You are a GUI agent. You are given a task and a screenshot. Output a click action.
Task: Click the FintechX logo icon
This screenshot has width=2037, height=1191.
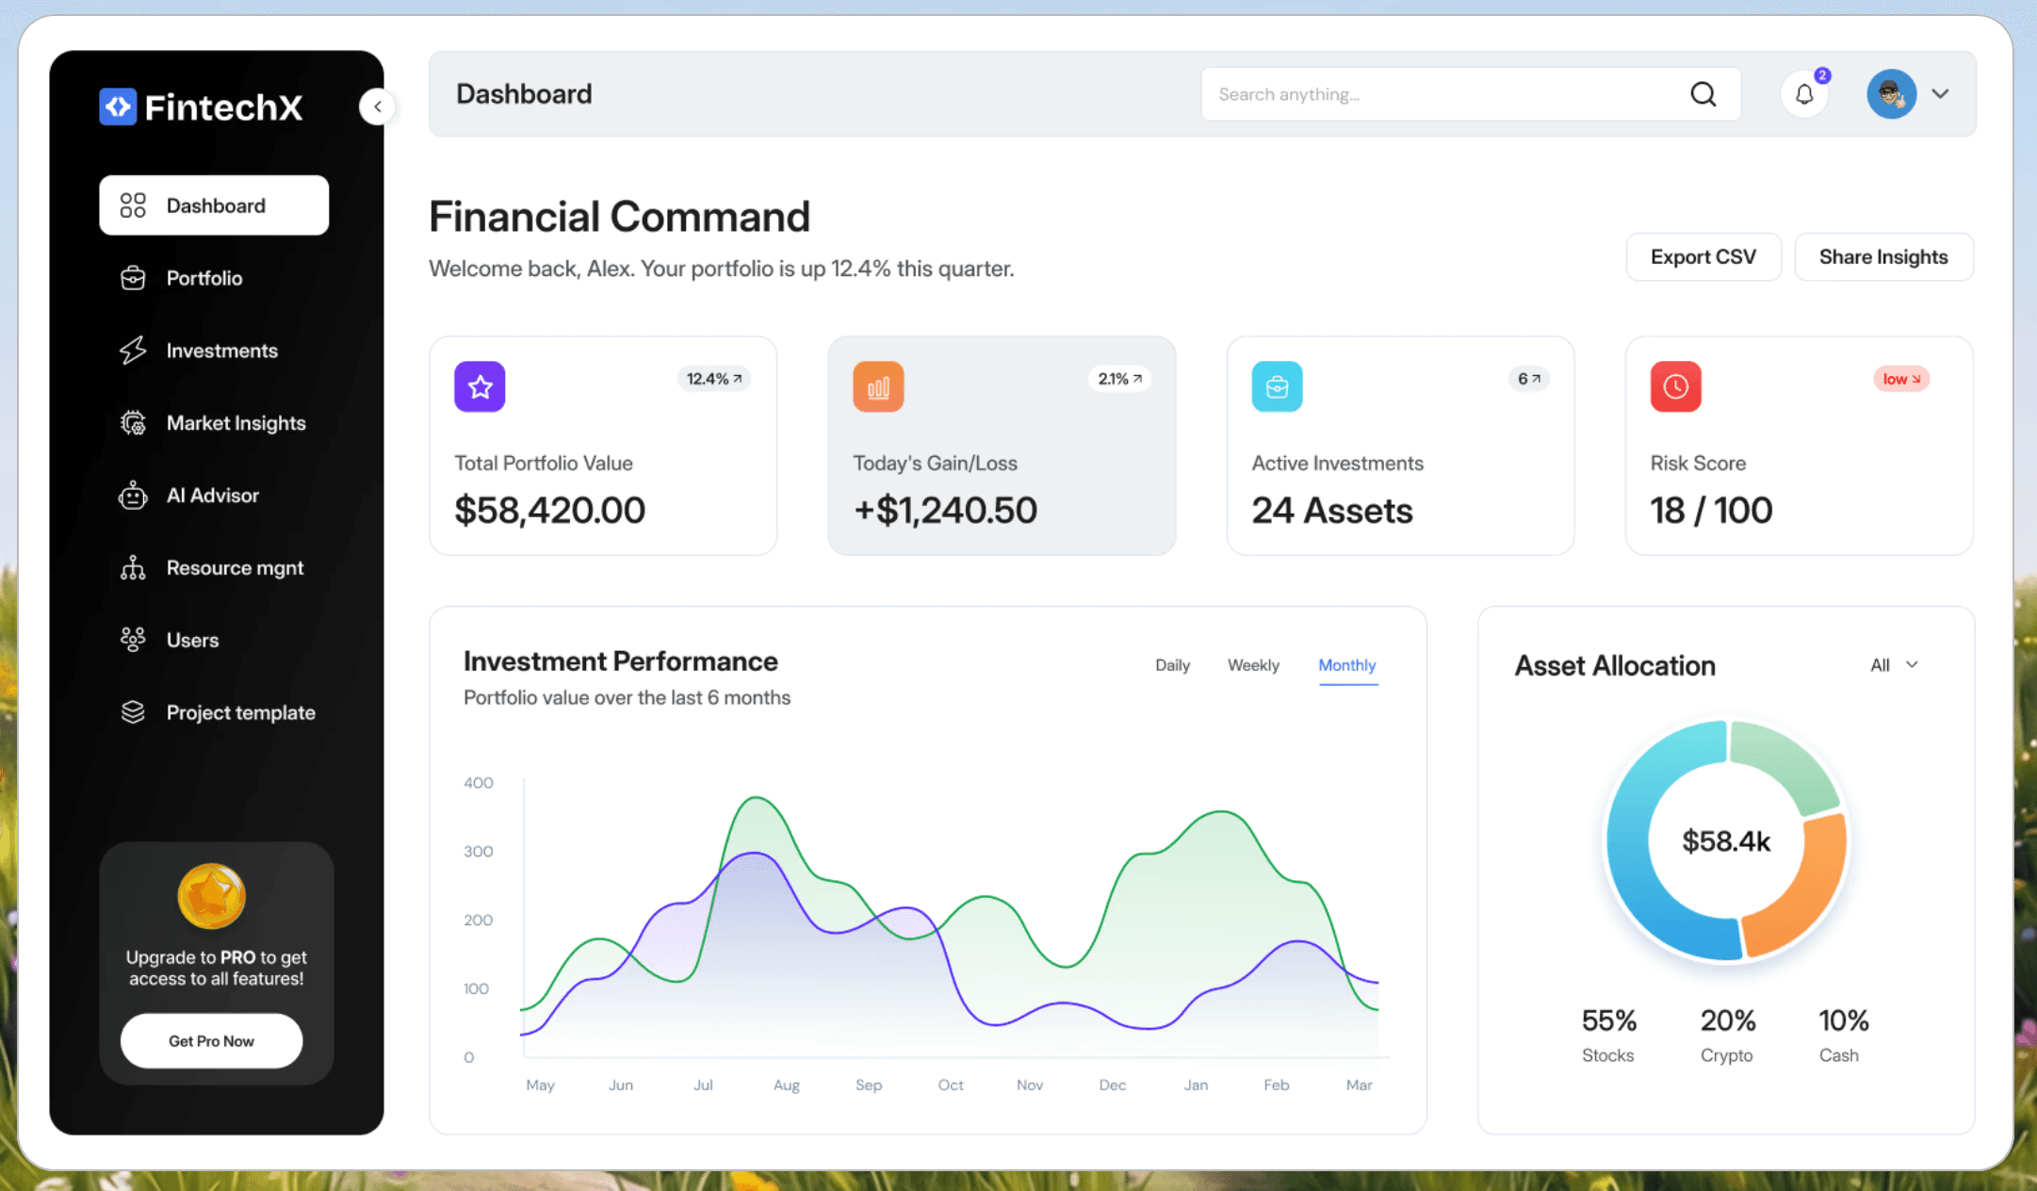(x=118, y=106)
